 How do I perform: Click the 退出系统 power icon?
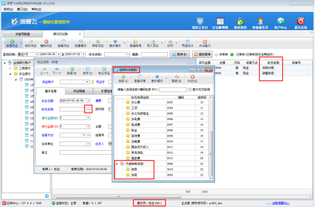coord(301,21)
